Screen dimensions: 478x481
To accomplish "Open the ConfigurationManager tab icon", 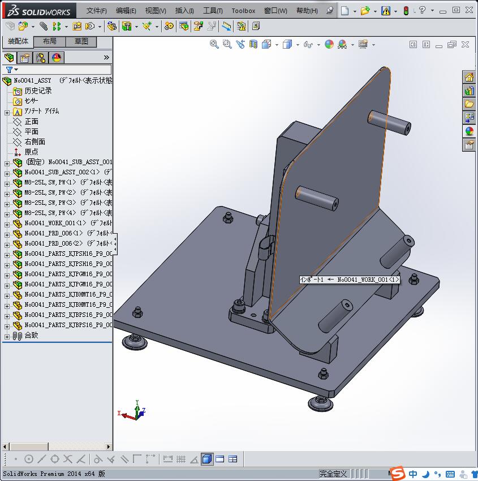I will (x=41, y=58).
